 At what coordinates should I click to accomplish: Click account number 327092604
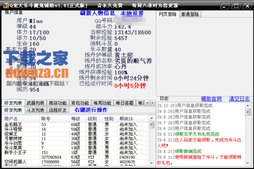tap(51, 157)
